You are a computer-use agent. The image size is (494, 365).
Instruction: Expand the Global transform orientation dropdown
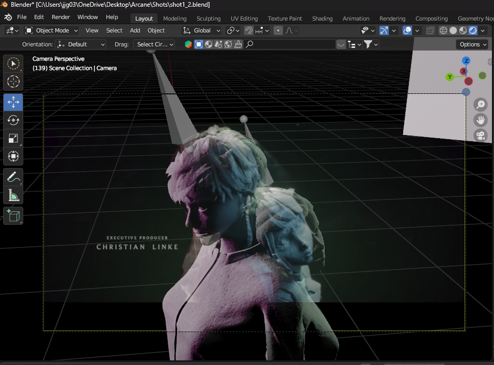click(202, 30)
